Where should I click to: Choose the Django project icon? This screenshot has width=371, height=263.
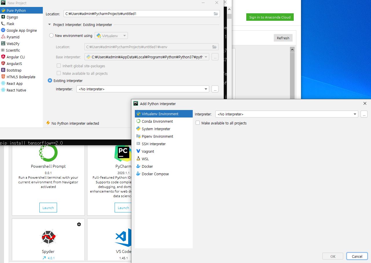tap(3, 17)
